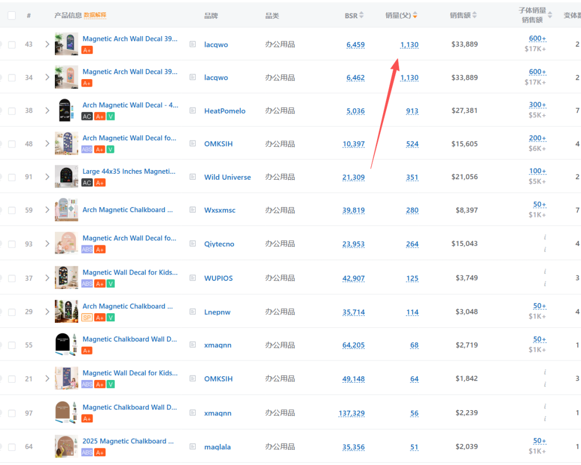Click sales amount $27,381
The width and height of the screenshot is (581, 465).
[x=464, y=110]
